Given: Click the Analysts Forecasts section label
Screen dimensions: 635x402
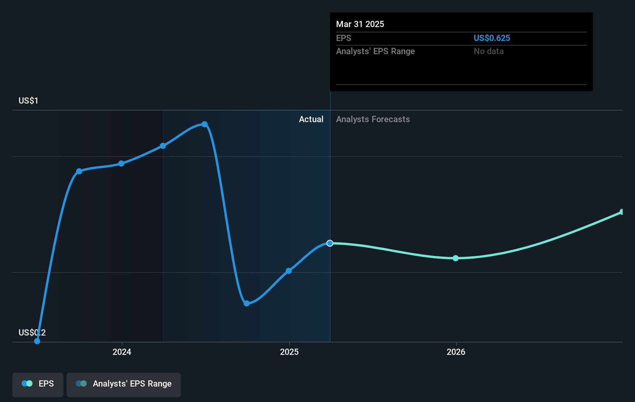Looking at the screenshot, I should pos(373,119).
